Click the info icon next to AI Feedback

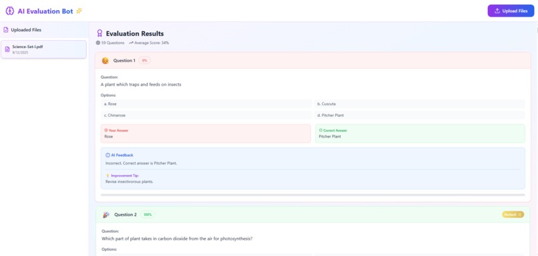[x=107, y=155]
